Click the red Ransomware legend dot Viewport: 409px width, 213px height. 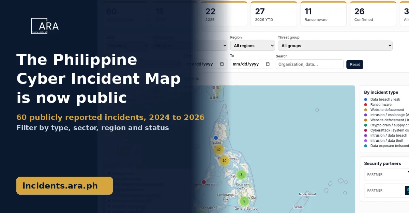pos(366,105)
